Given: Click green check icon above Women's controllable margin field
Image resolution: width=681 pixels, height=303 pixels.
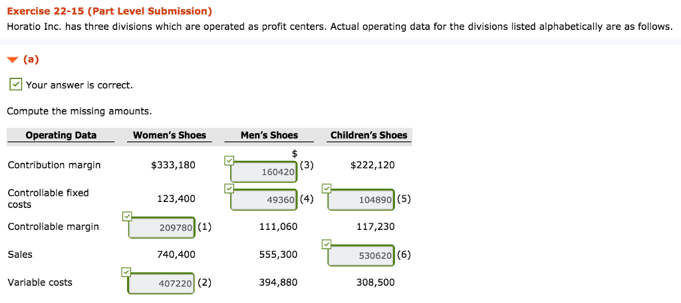Looking at the screenshot, I should (127, 216).
